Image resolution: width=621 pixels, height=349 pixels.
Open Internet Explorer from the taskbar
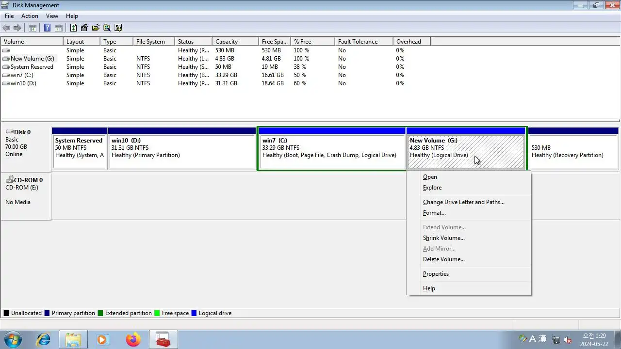(x=43, y=340)
